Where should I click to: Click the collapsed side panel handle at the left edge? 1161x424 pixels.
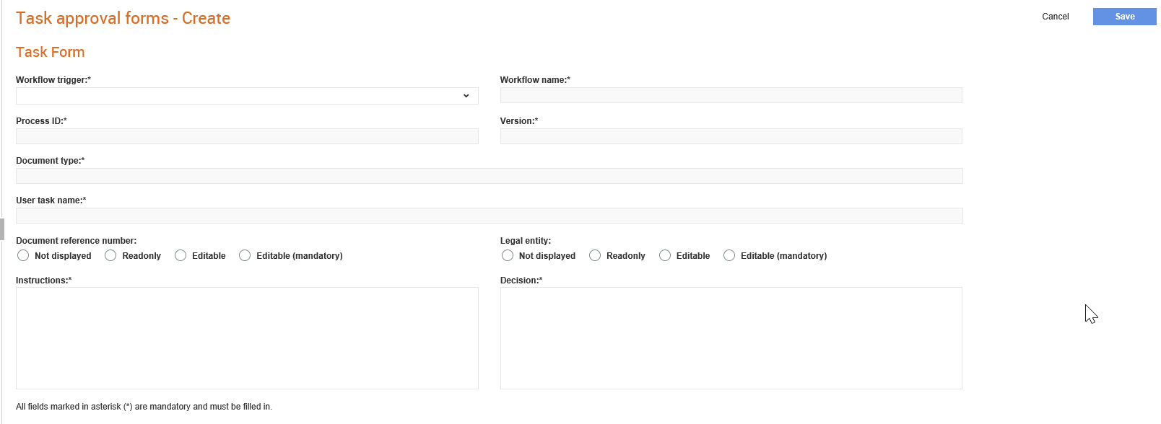coord(2,229)
